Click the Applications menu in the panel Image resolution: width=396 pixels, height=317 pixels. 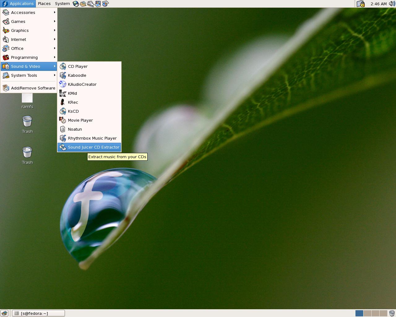[18, 4]
